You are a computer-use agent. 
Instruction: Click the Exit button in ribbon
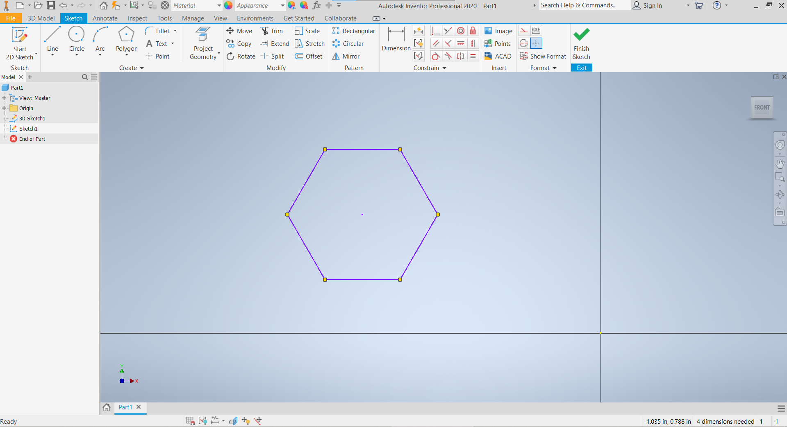[581, 68]
